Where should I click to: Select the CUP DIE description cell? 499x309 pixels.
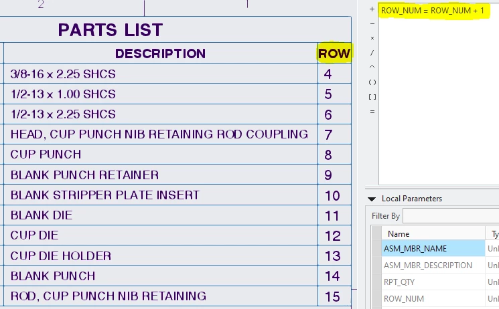(161, 235)
